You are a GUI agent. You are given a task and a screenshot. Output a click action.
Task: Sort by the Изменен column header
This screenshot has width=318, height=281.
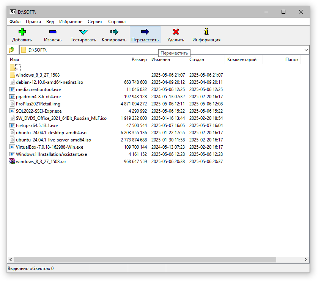click(x=168, y=60)
